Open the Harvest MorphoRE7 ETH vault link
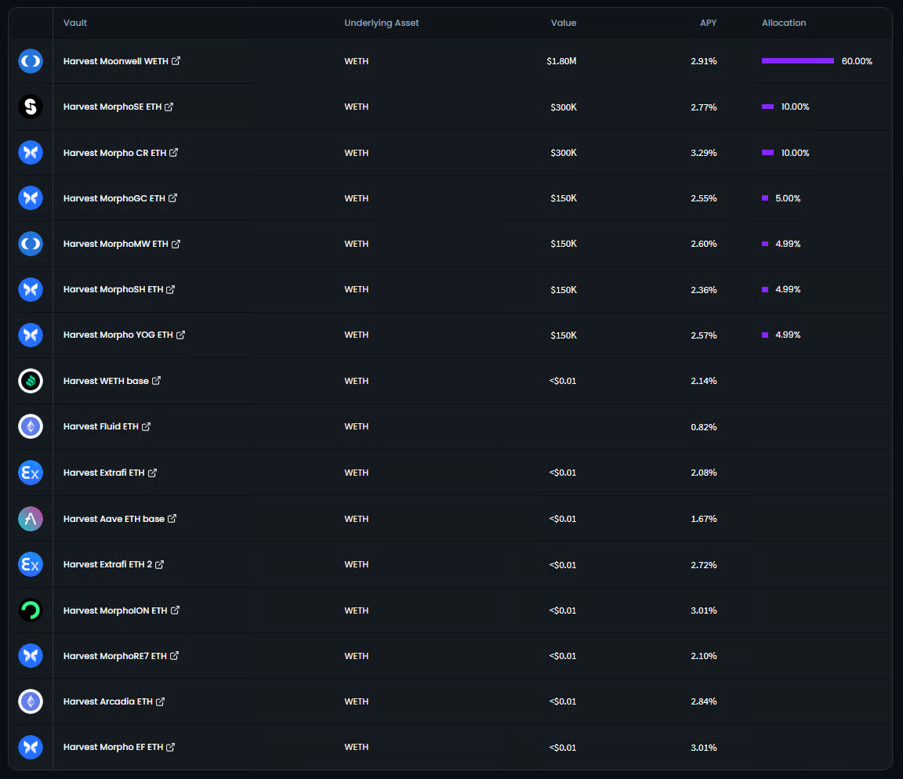Viewport: 903px width, 779px height. [114, 656]
